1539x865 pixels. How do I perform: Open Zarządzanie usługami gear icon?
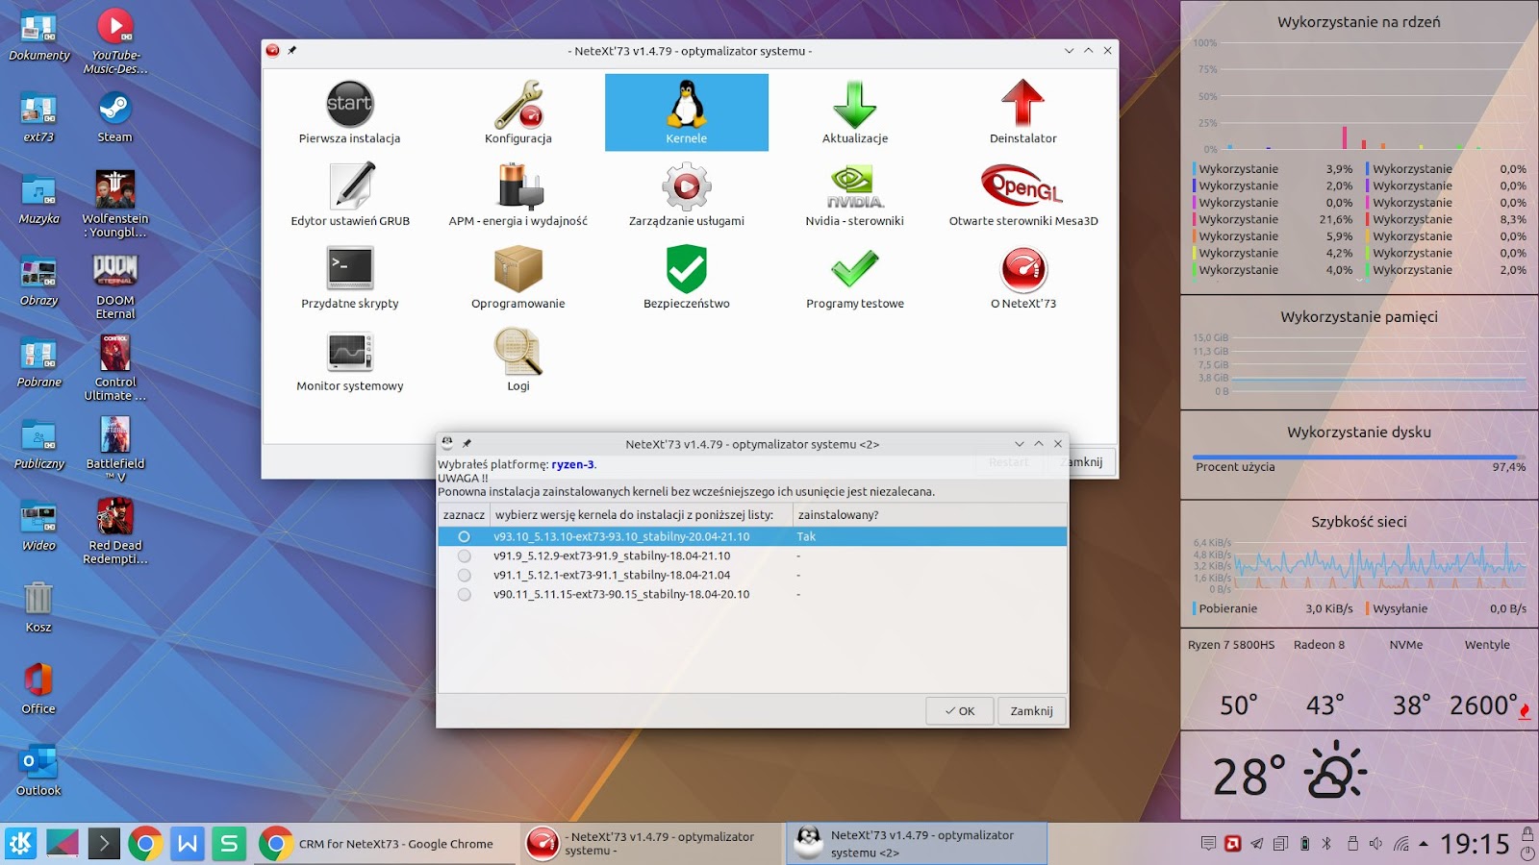[x=687, y=195]
